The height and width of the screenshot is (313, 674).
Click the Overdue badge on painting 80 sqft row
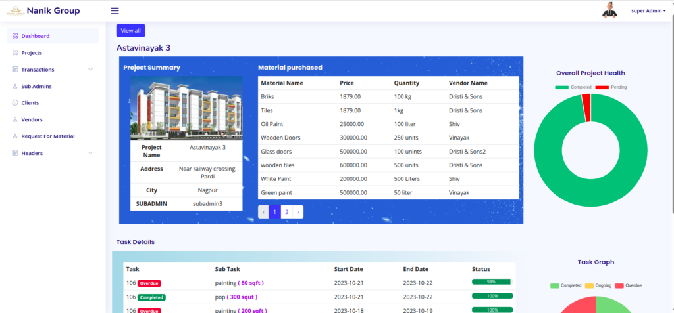pos(149,283)
